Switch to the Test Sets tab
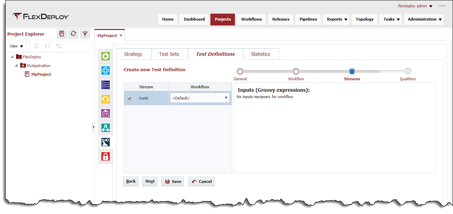Viewport: 453px width, 214px height. click(169, 54)
